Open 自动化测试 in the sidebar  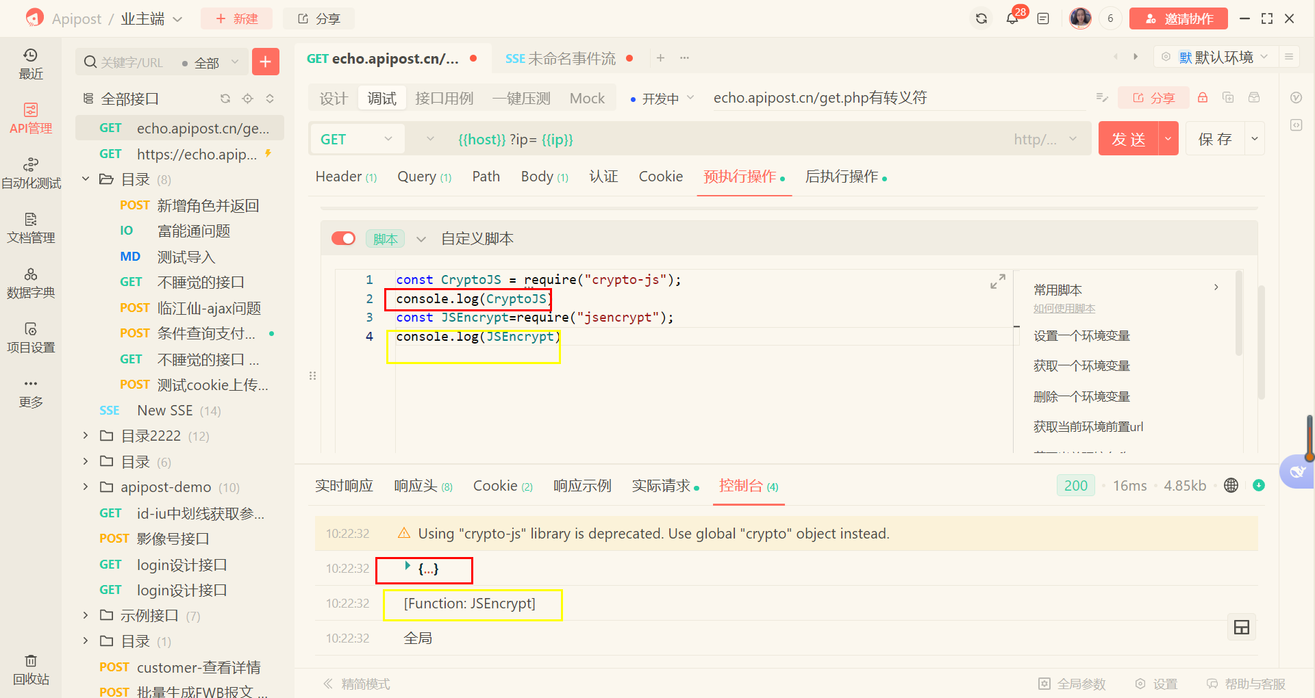tap(31, 173)
